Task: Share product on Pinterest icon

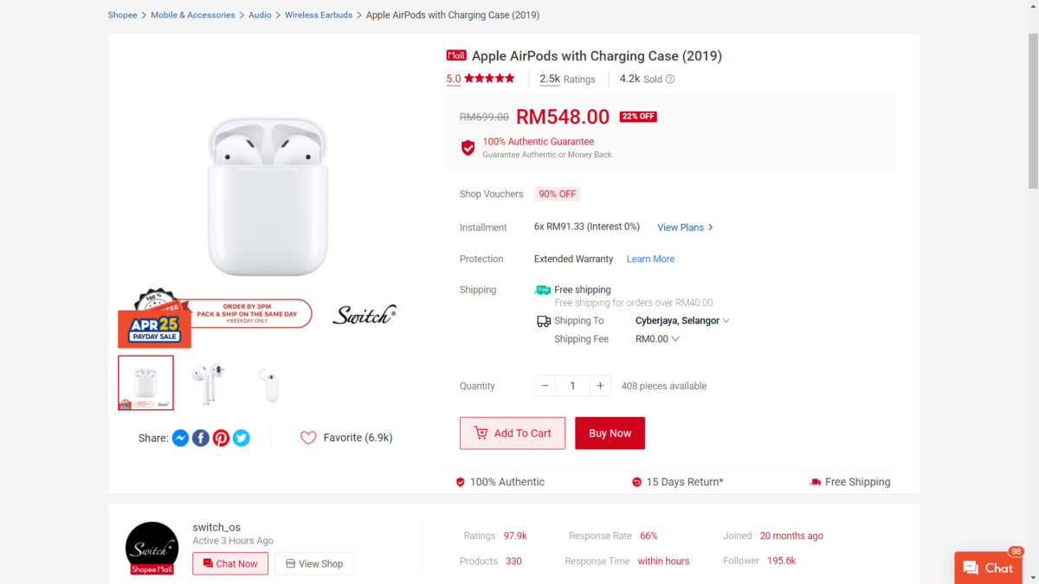Action: [x=221, y=438]
